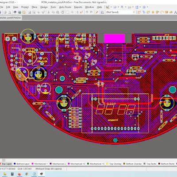Open the Design menu
Screen dimensions: 177x177
coord(44,7)
